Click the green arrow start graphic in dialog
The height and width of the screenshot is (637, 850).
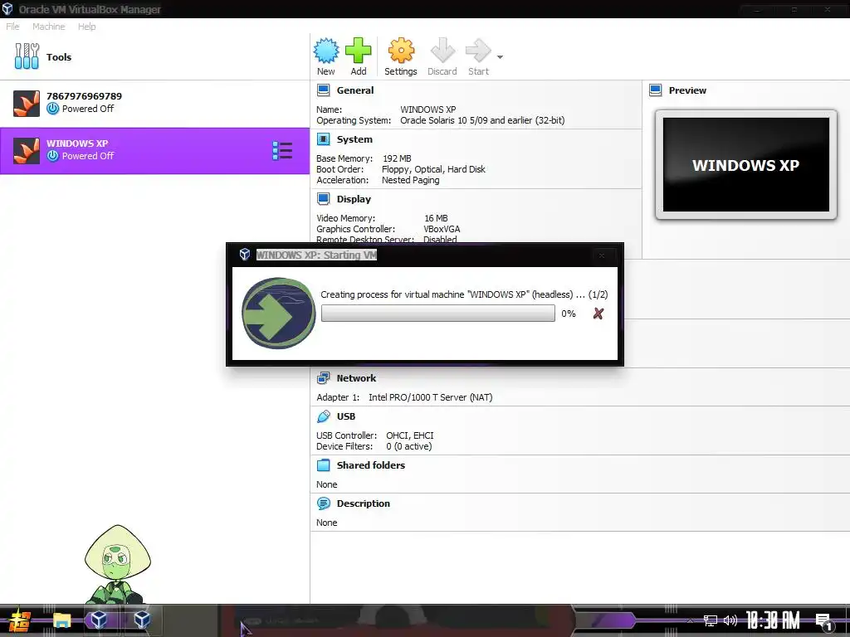click(x=279, y=313)
